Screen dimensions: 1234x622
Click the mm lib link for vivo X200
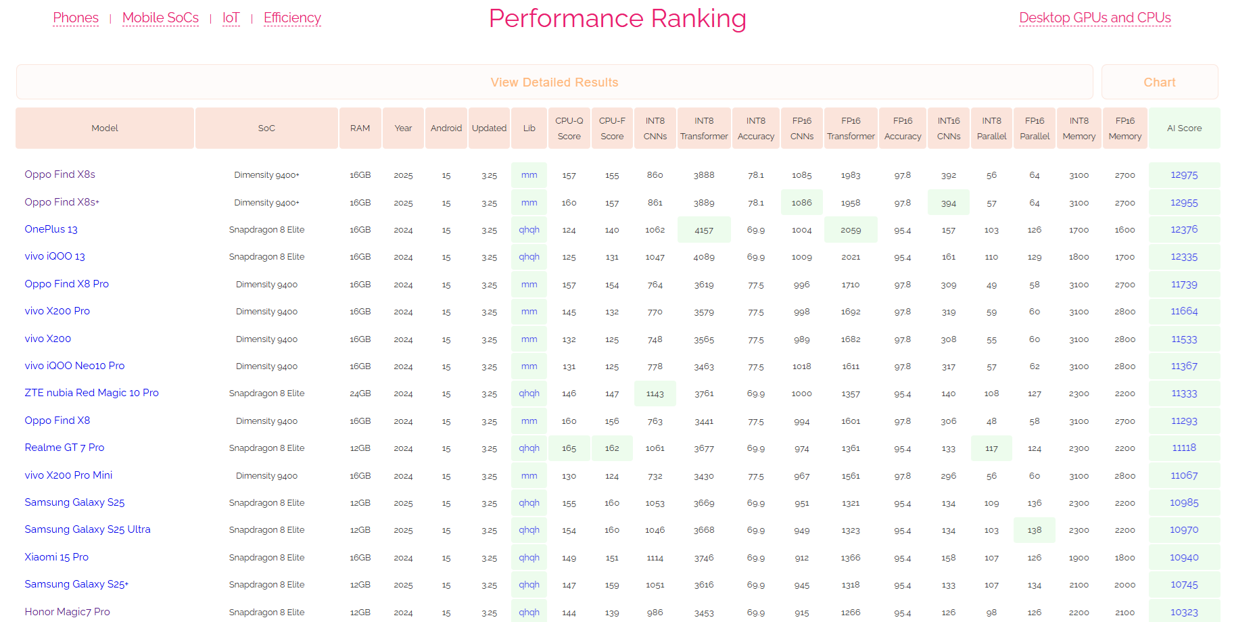[x=529, y=339]
